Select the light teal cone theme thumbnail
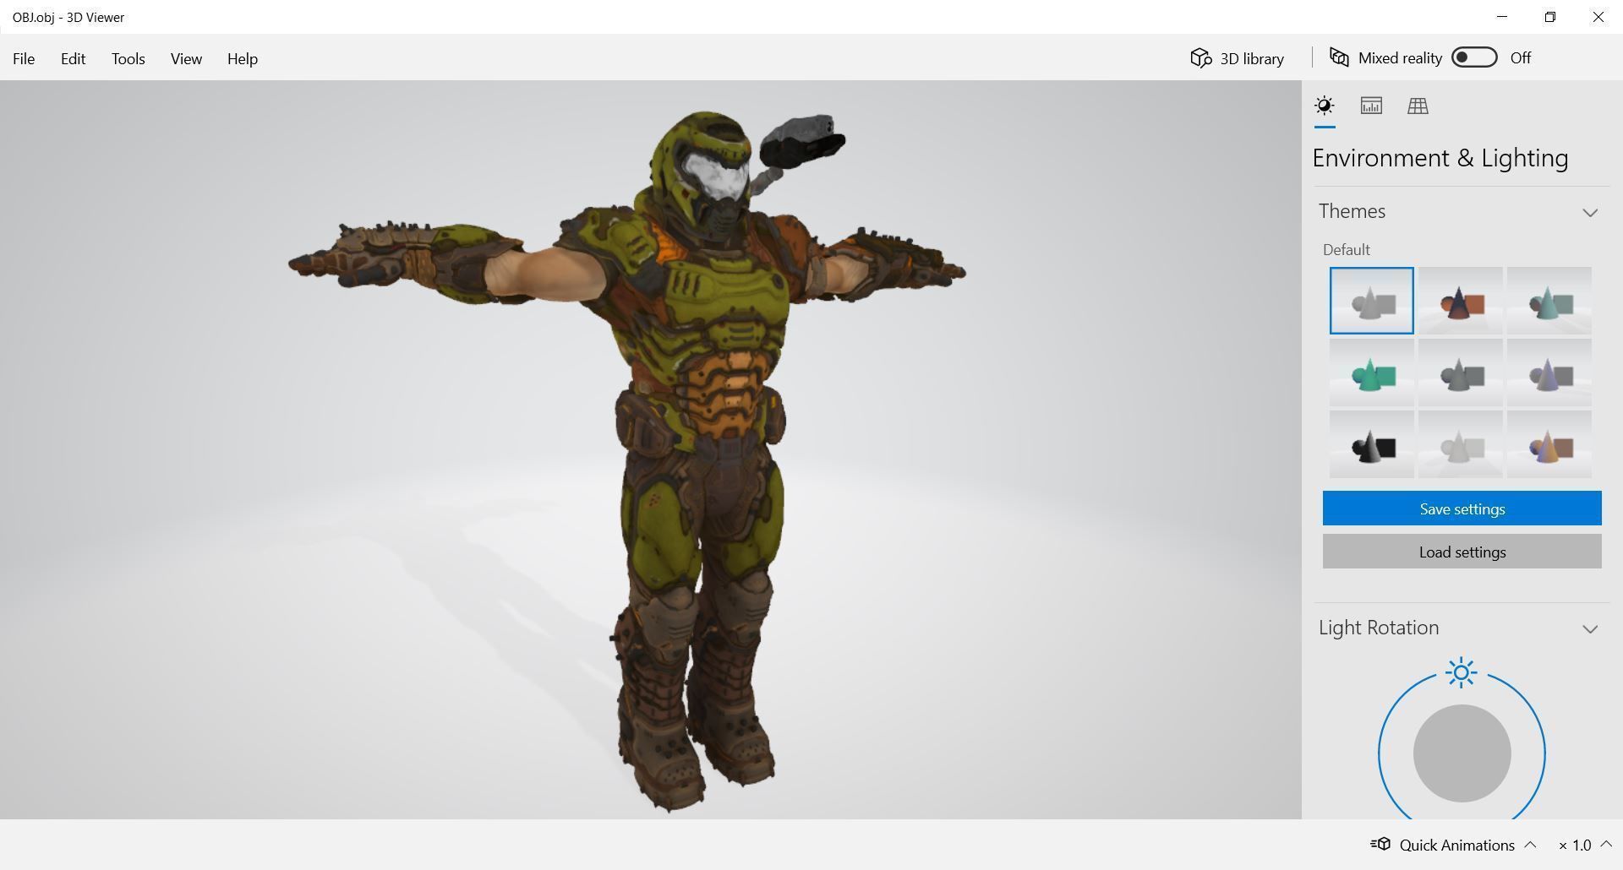 (x=1549, y=301)
